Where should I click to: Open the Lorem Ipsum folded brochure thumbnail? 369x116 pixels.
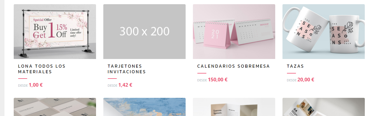pos(234,107)
